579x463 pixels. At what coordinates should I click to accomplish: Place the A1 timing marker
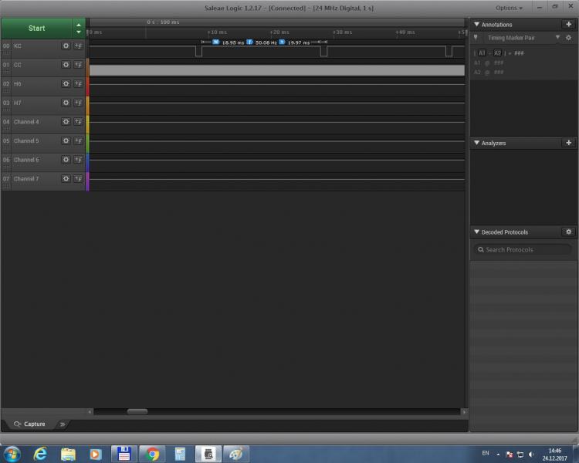[481, 53]
